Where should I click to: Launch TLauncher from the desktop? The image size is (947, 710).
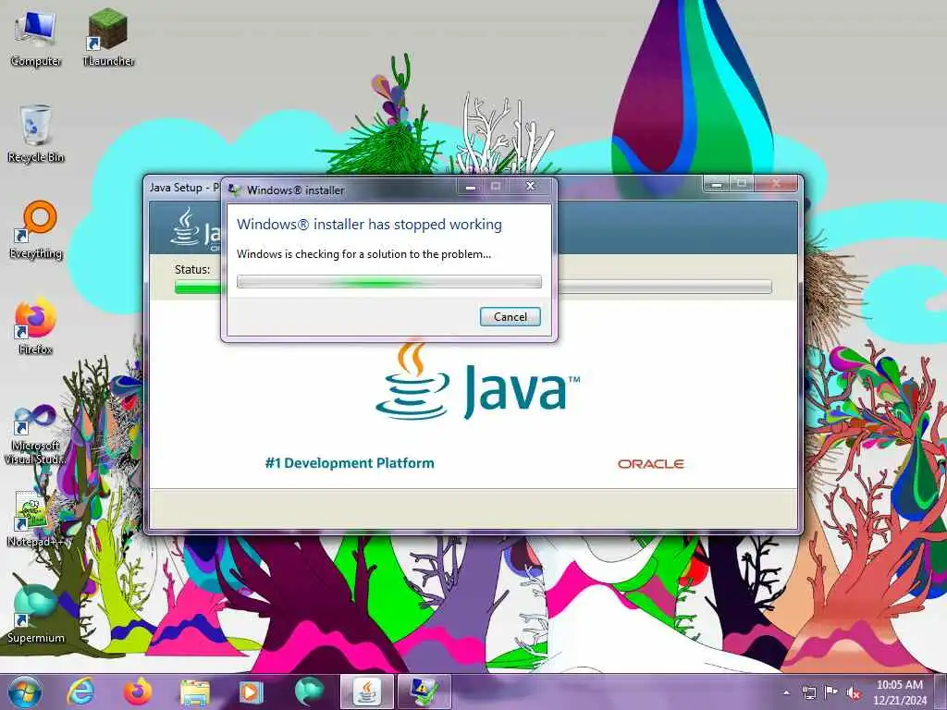click(108, 38)
